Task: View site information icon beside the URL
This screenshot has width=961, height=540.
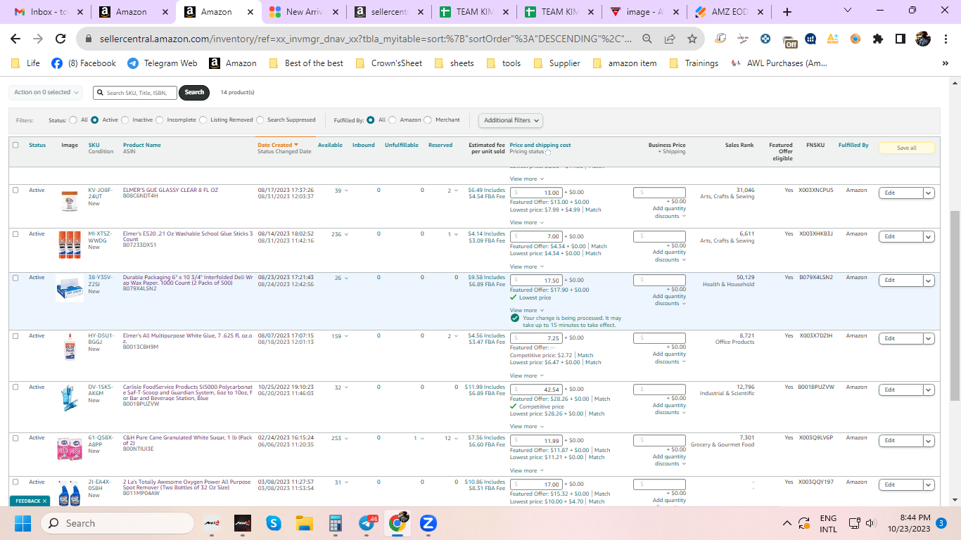Action: point(87,39)
